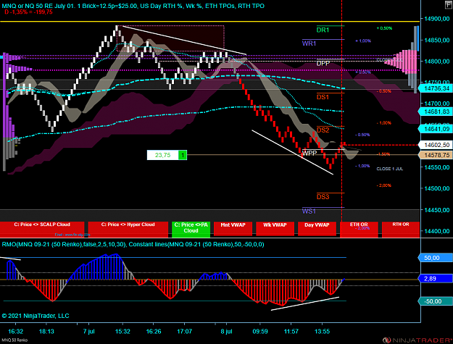The width and height of the screenshot is (453, 344).
Task: Click the 11:57 time axis label
Action: click(x=291, y=331)
